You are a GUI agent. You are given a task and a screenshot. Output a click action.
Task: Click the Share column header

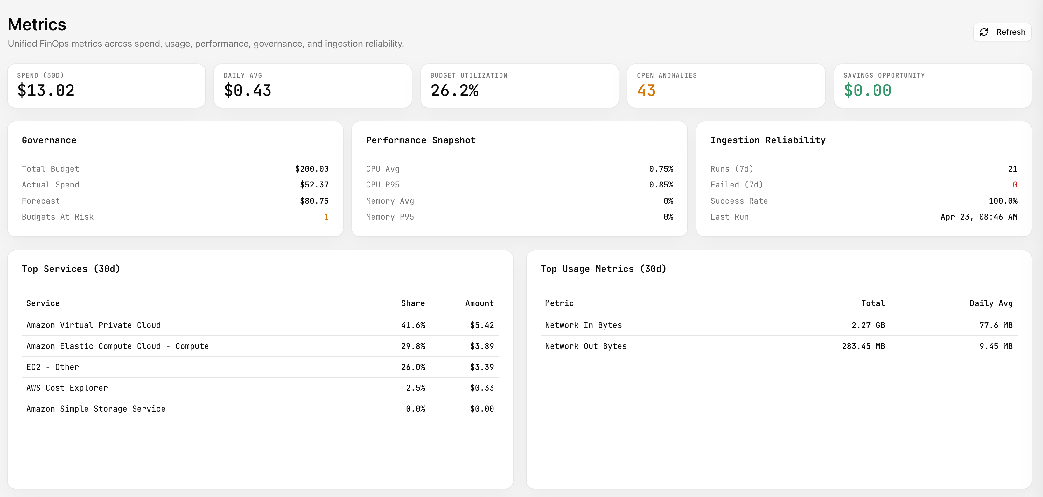point(413,303)
